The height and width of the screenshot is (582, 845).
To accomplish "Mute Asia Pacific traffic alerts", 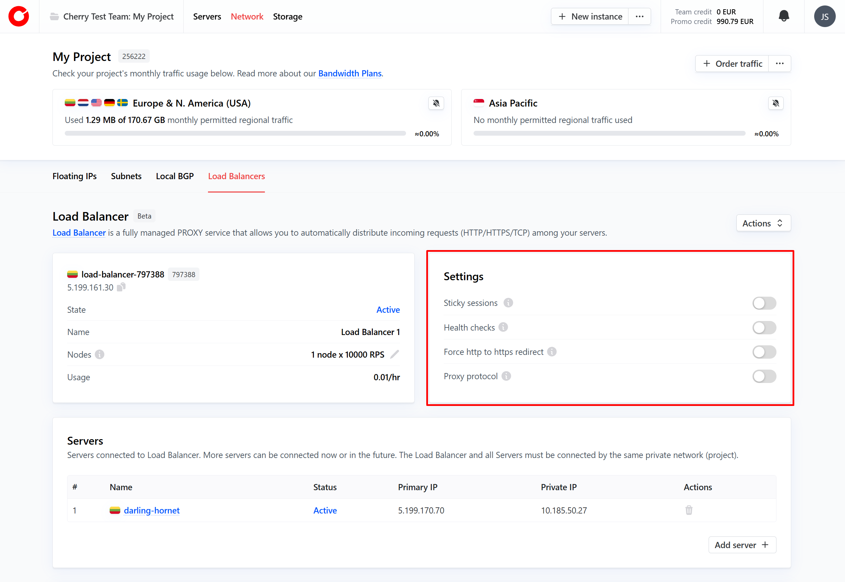I will pyautogui.click(x=776, y=103).
